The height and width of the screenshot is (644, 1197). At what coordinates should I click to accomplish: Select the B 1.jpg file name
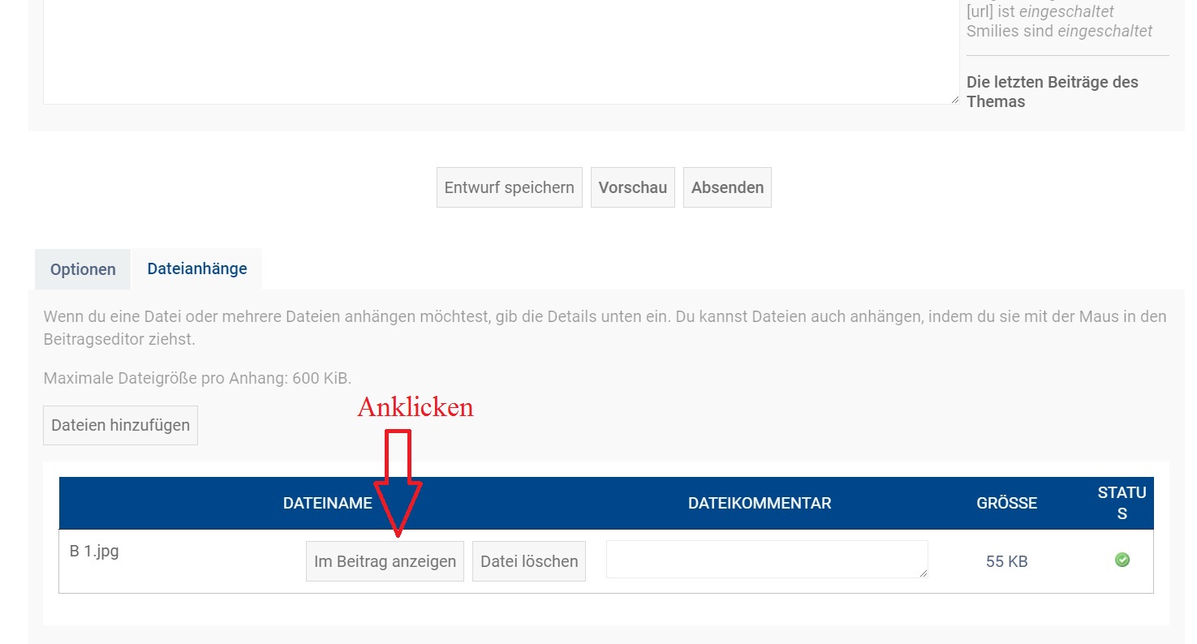coord(94,552)
